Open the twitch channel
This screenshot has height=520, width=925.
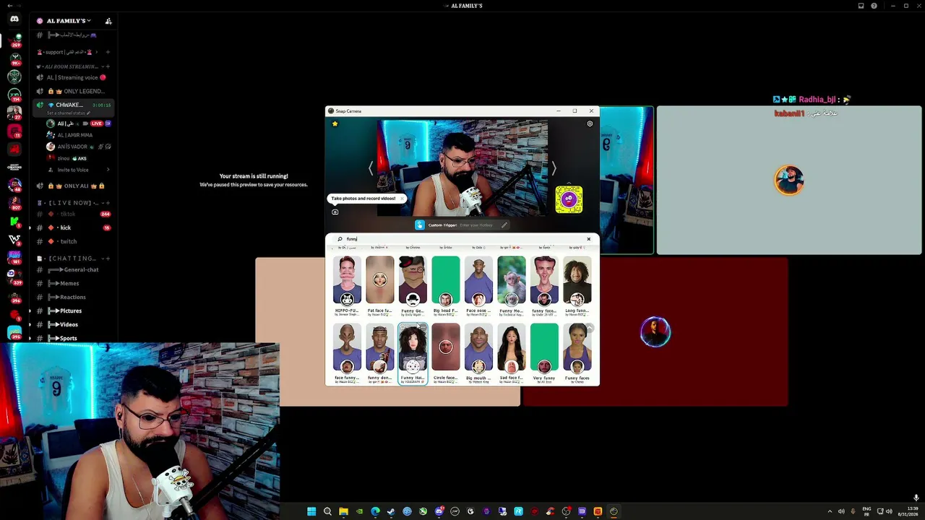coord(74,241)
